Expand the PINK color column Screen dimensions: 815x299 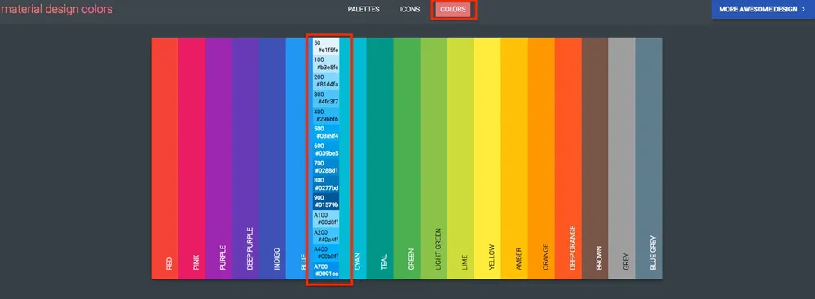[192, 159]
